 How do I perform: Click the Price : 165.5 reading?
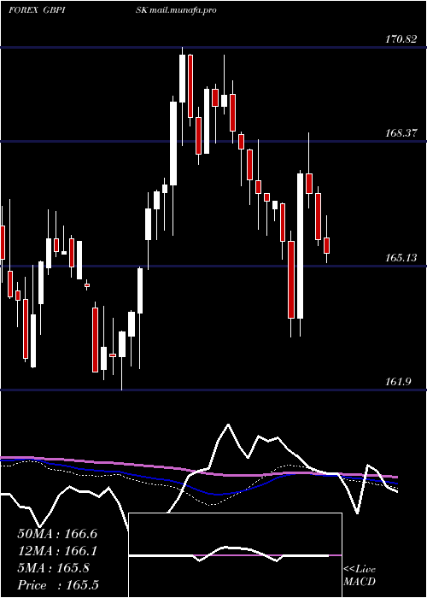(58, 585)
